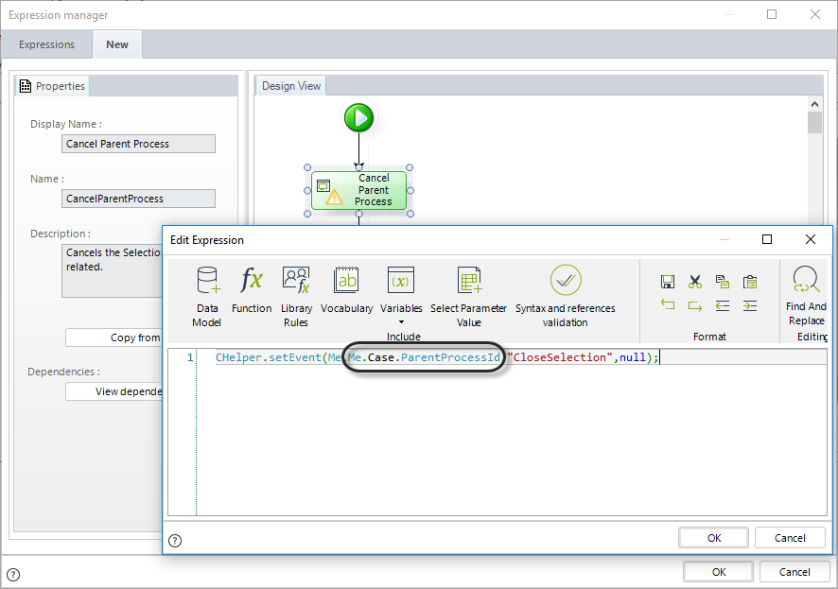Click the "CloseSelection" string in the code

pos(560,357)
